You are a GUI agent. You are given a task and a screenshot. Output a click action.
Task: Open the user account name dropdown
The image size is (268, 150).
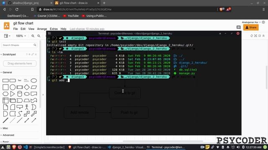(251, 22)
